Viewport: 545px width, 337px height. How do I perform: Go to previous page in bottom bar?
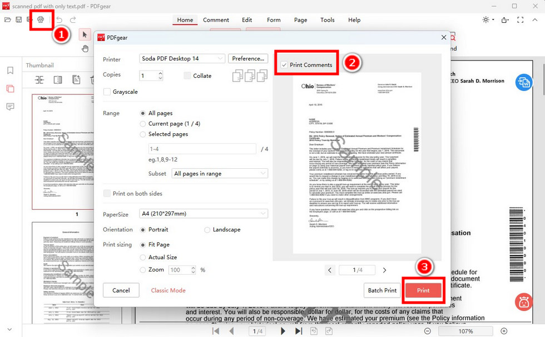click(x=231, y=331)
